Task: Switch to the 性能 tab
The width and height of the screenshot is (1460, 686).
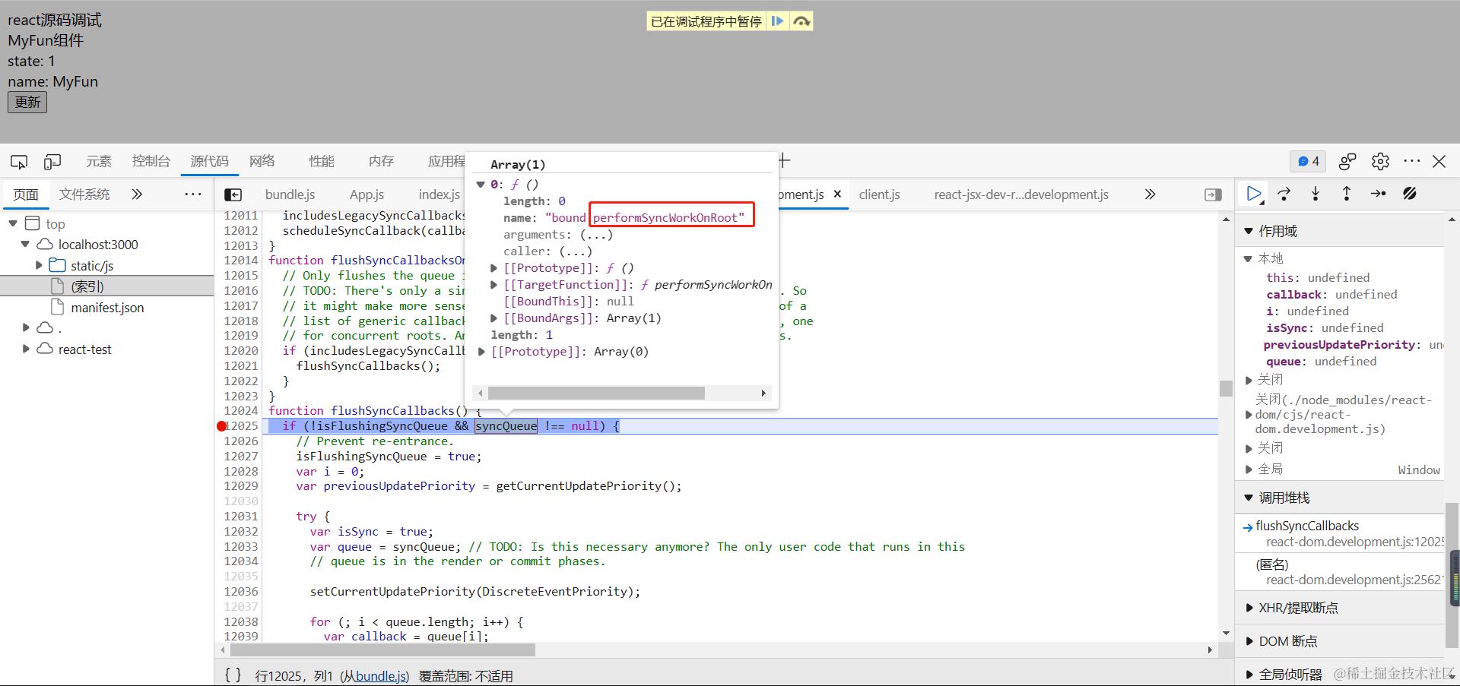Action: (322, 161)
